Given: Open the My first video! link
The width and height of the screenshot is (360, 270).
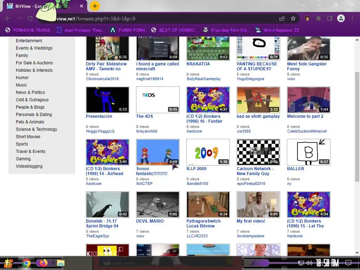Looking at the screenshot, I should coord(251,221).
